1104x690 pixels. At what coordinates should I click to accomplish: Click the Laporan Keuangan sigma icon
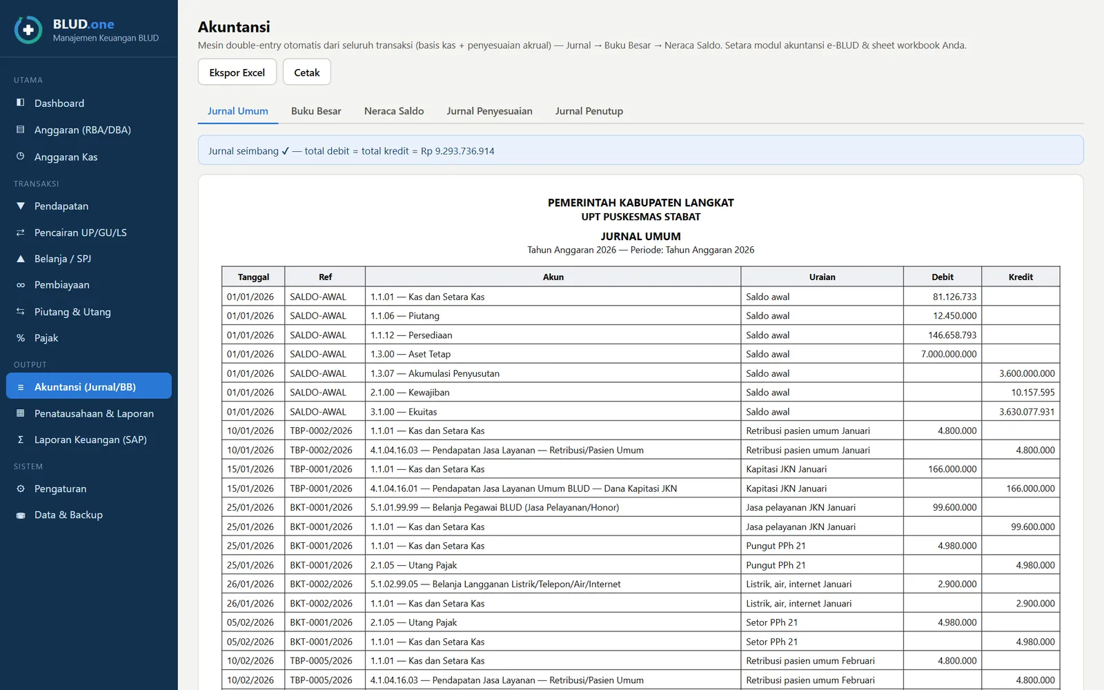point(21,440)
